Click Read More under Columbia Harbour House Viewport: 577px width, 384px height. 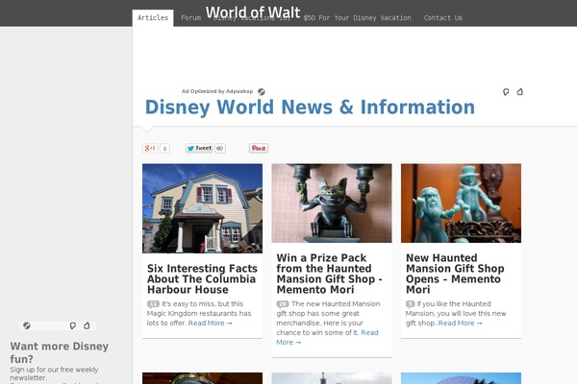210,323
